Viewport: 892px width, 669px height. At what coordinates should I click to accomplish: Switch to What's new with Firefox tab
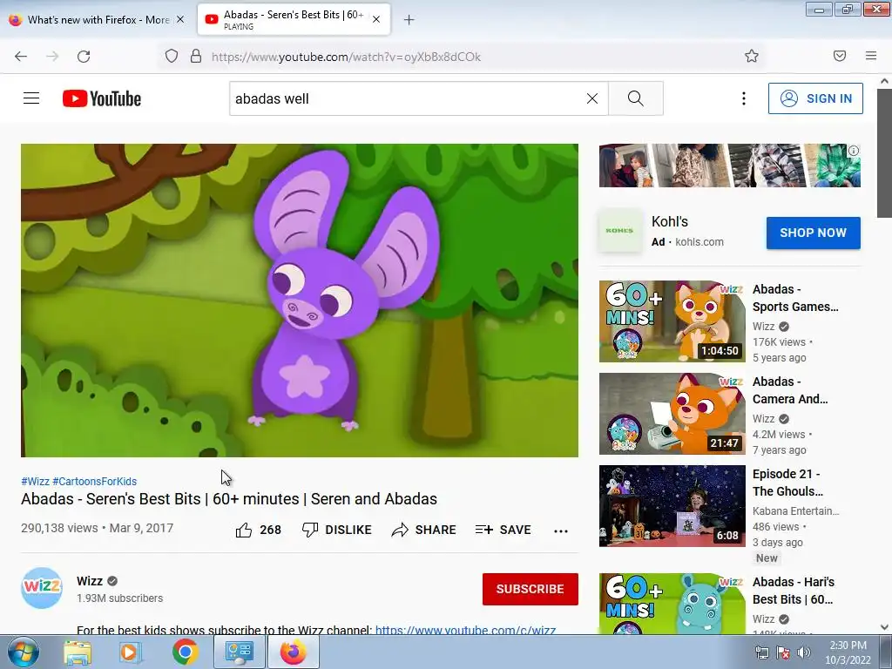tap(98, 20)
